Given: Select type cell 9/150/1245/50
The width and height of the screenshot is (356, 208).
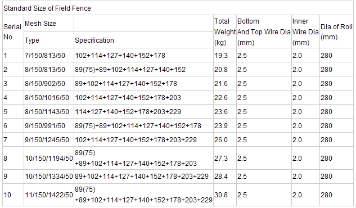Looking at the screenshot, I should coord(47,140).
